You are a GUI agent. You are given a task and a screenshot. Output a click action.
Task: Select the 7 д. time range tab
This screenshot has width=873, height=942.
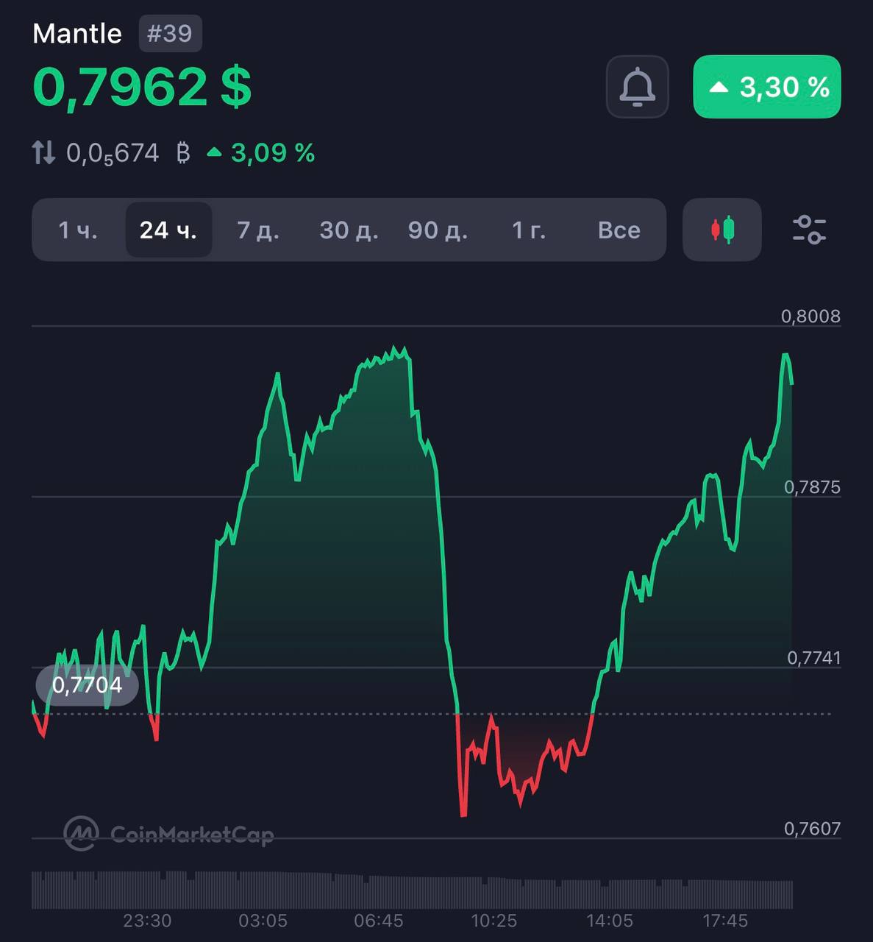coord(258,230)
